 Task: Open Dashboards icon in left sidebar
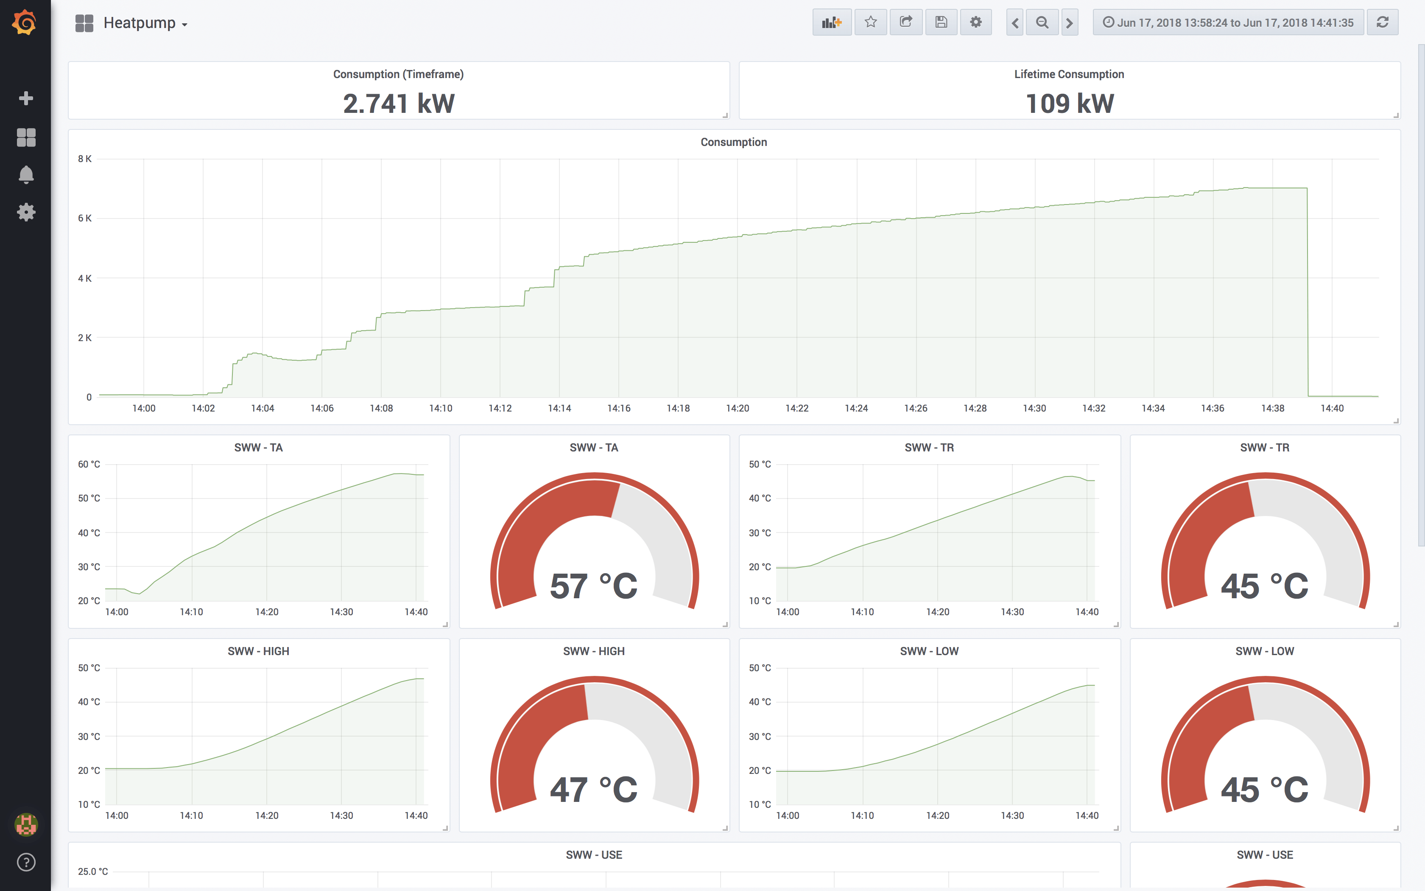(25, 137)
